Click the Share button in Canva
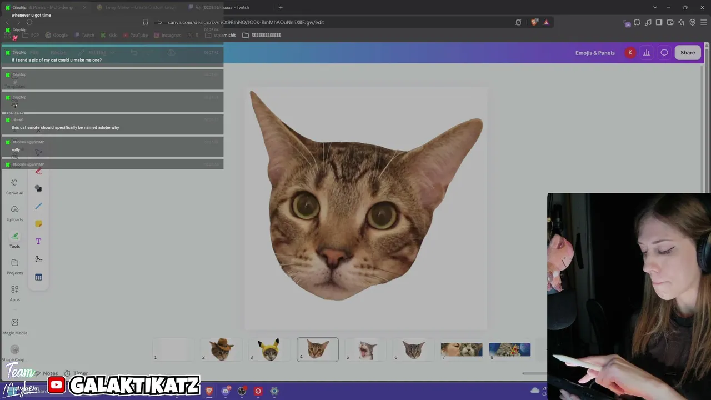Screen dimensions: 711x400 pos(688,53)
